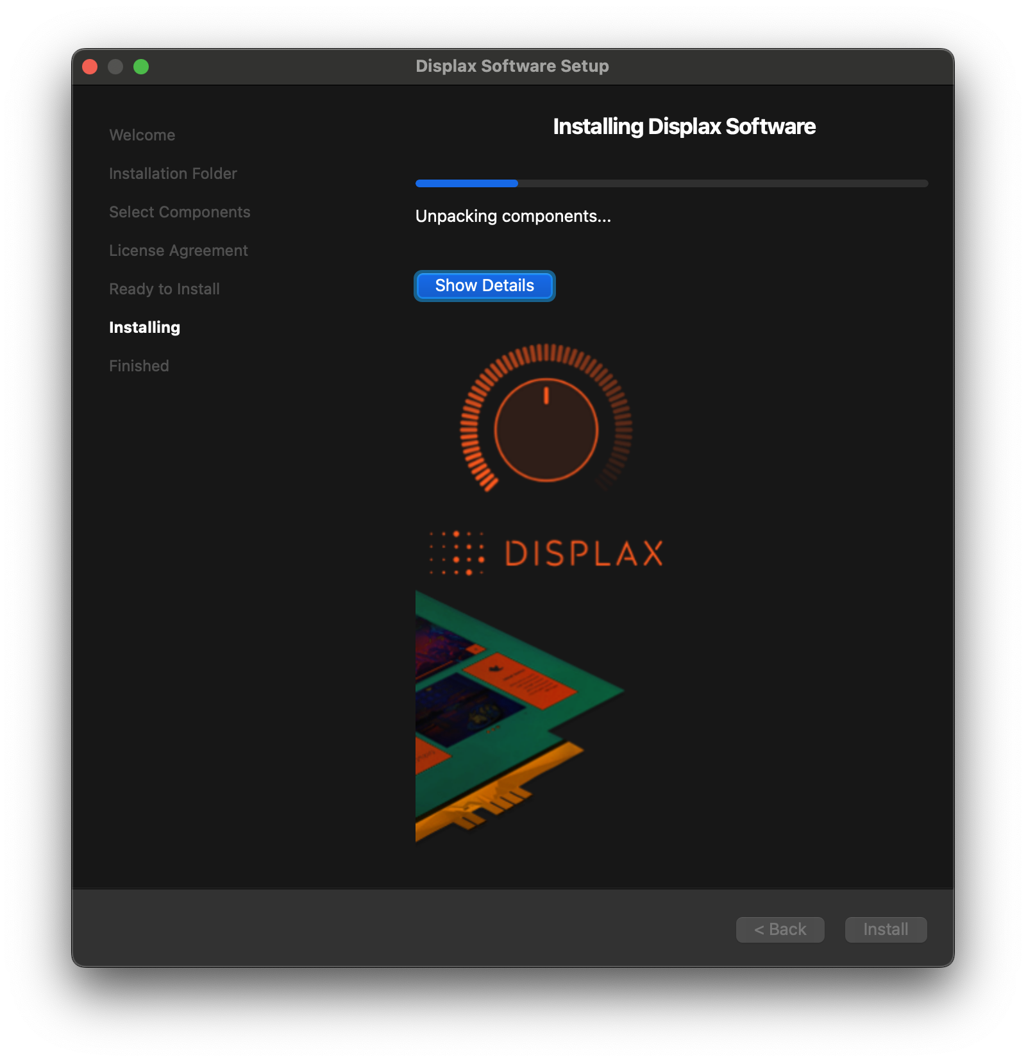Viewport: 1026px width, 1062px height.
Task: Click the Show Details button
Action: coord(484,286)
